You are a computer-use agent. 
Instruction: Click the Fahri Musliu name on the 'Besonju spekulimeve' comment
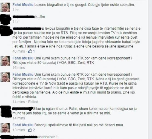coord(23,125)
